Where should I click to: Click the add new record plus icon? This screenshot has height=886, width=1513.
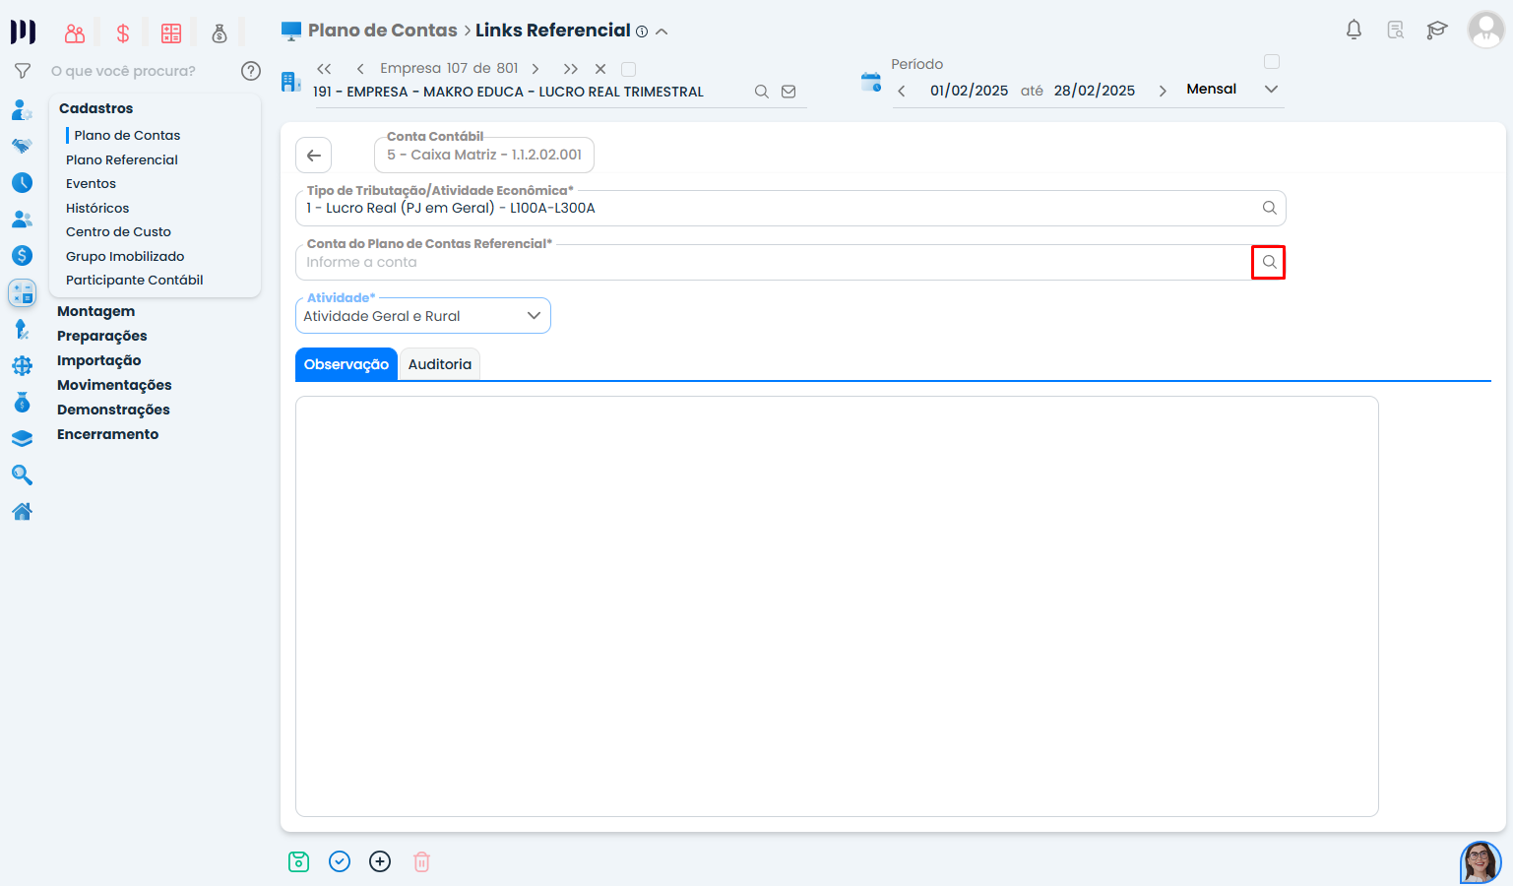click(x=380, y=861)
